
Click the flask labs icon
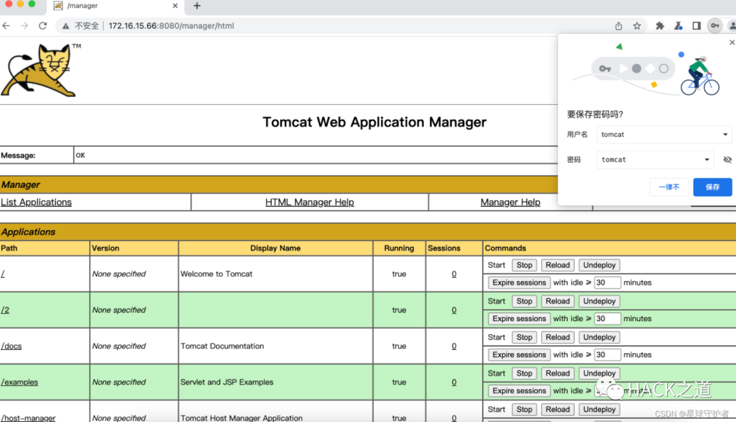pyautogui.click(x=678, y=26)
